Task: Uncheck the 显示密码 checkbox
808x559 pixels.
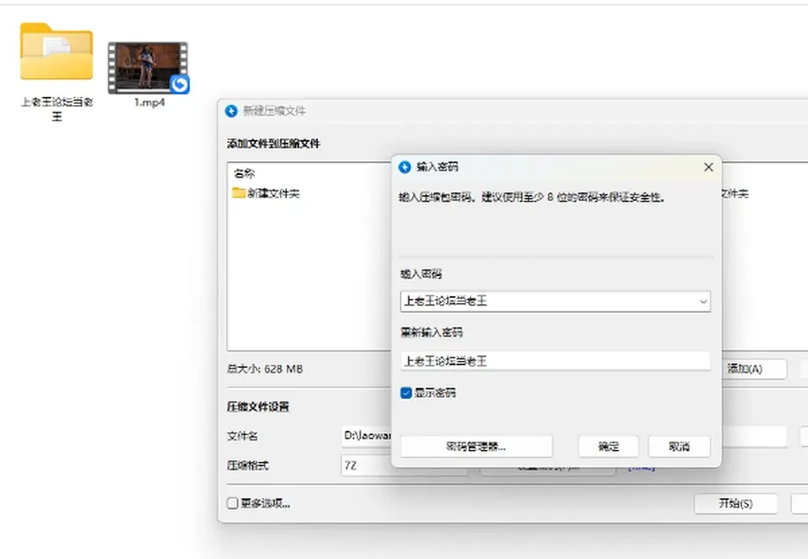Action: pyautogui.click(x=406, y=393)
